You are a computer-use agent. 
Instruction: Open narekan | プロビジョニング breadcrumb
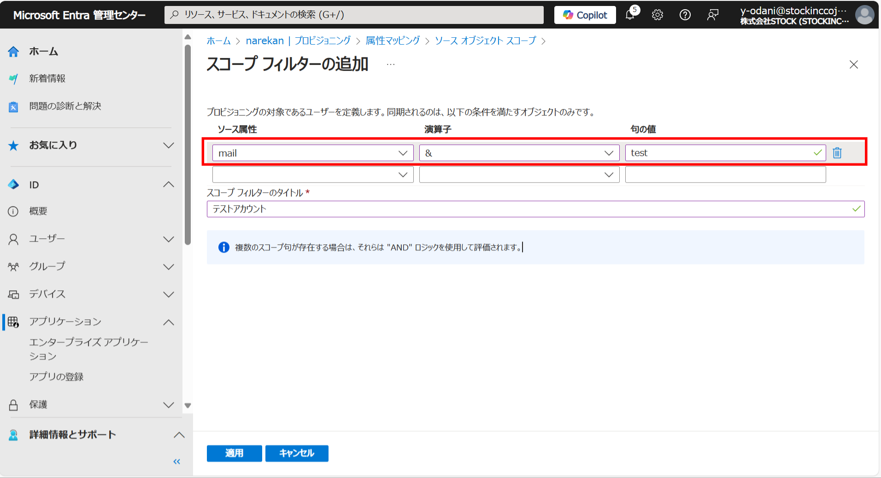click(x=298, y=40)
